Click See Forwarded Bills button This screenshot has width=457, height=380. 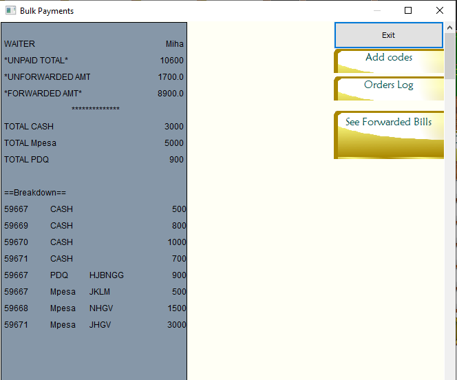coord(389,135)
